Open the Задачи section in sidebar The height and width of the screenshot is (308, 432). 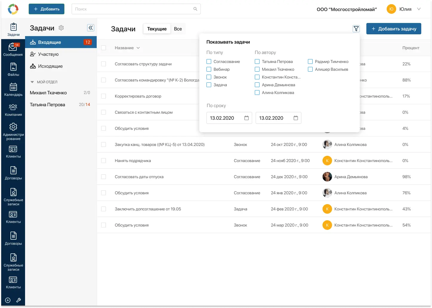pos(13,29)
